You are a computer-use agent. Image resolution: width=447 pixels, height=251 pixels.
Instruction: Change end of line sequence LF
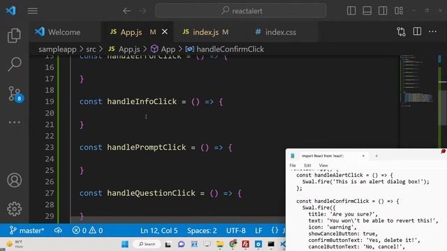258,230
